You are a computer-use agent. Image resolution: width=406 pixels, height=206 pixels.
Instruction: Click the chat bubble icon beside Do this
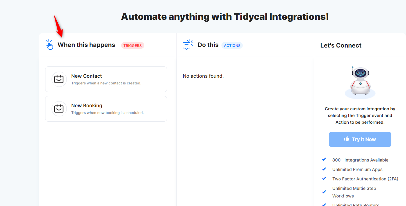click(x=188, y=44)
